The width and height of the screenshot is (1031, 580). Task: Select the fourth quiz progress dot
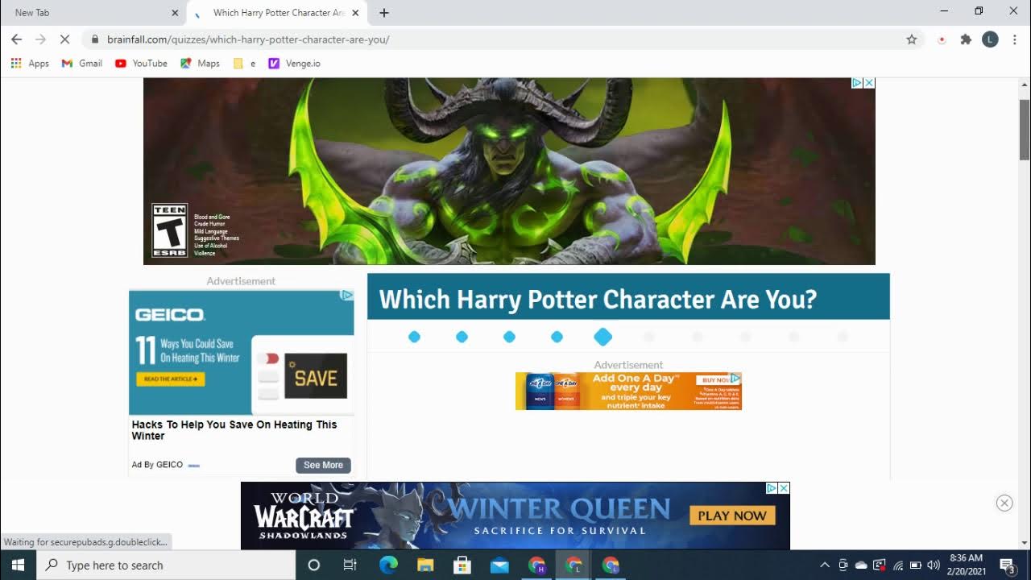click(x=557, y=337)
